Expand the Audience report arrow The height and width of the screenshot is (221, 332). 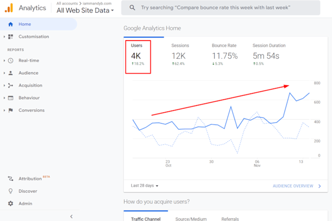coord(4,73)
